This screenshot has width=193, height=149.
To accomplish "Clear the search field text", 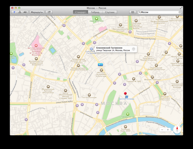I will tap(180, 12).
